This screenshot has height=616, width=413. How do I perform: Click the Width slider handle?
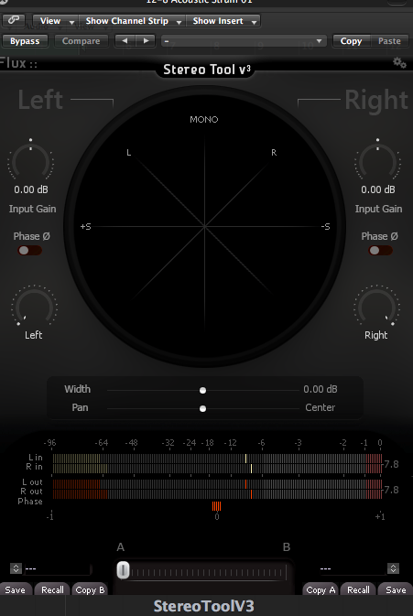[202, 390]
